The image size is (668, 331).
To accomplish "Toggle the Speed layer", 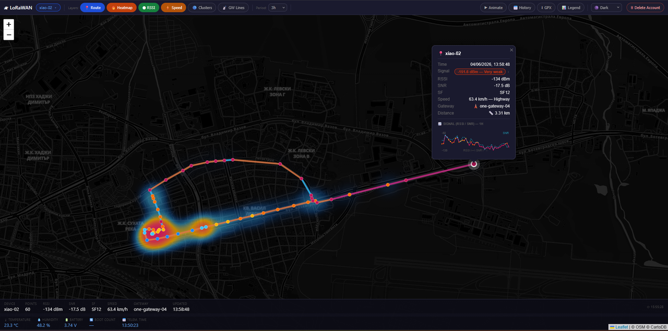I will coord(174,8).
